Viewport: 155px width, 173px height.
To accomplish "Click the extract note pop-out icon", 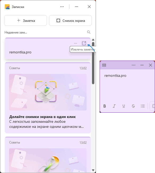I will [84, 43].
